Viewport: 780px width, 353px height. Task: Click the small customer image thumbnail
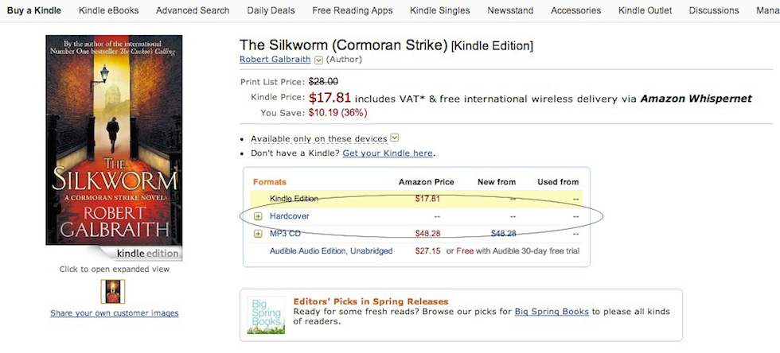tap(112, 292)
